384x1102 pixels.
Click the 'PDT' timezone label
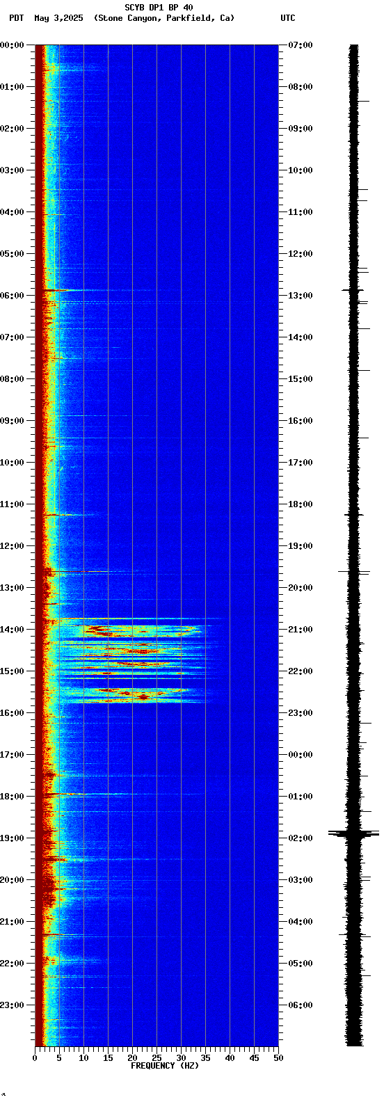click(x=16, y=18)
